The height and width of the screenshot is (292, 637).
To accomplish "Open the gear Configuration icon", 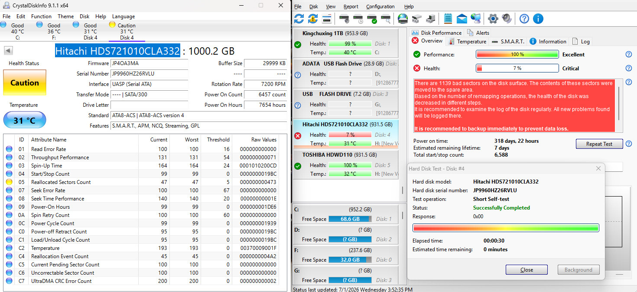I will 493,19.
